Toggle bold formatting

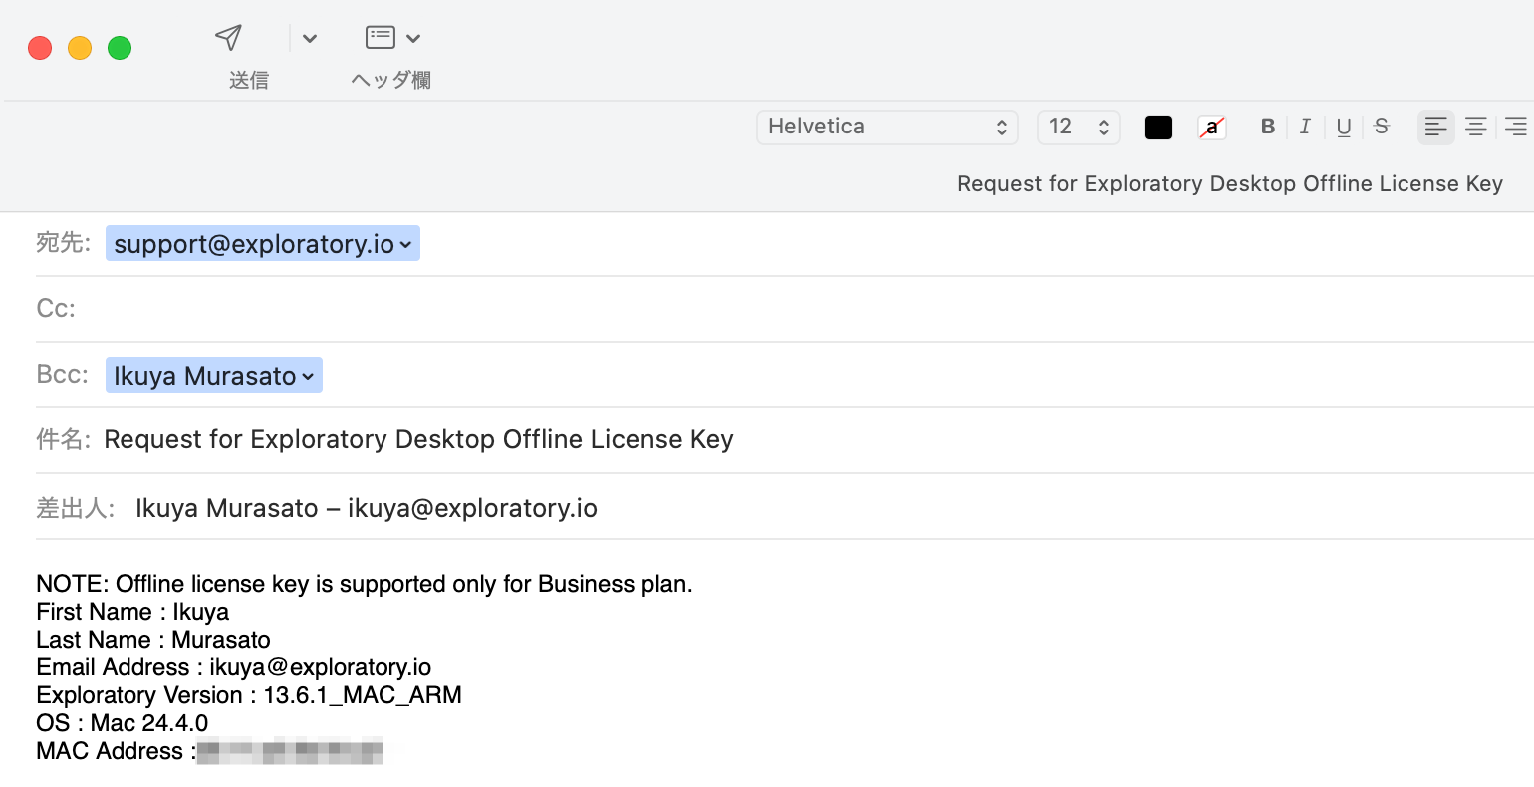(1267, 127)
